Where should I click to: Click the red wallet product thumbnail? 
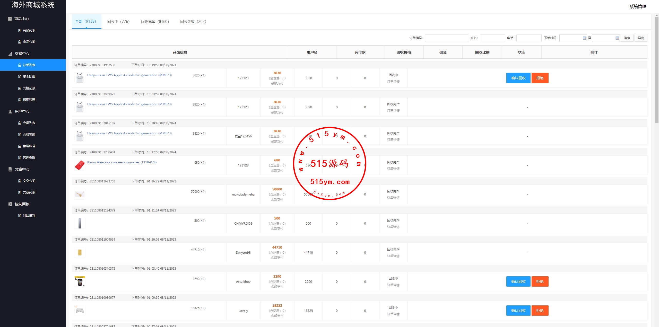80,165
